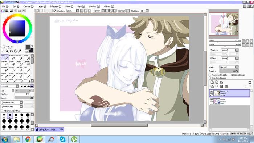Click navigator zoom in plus button
Viewport: 254px width, 143px height.
tap(247, 41)
